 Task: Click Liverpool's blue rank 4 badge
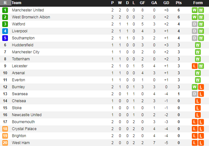click(5, 31)
